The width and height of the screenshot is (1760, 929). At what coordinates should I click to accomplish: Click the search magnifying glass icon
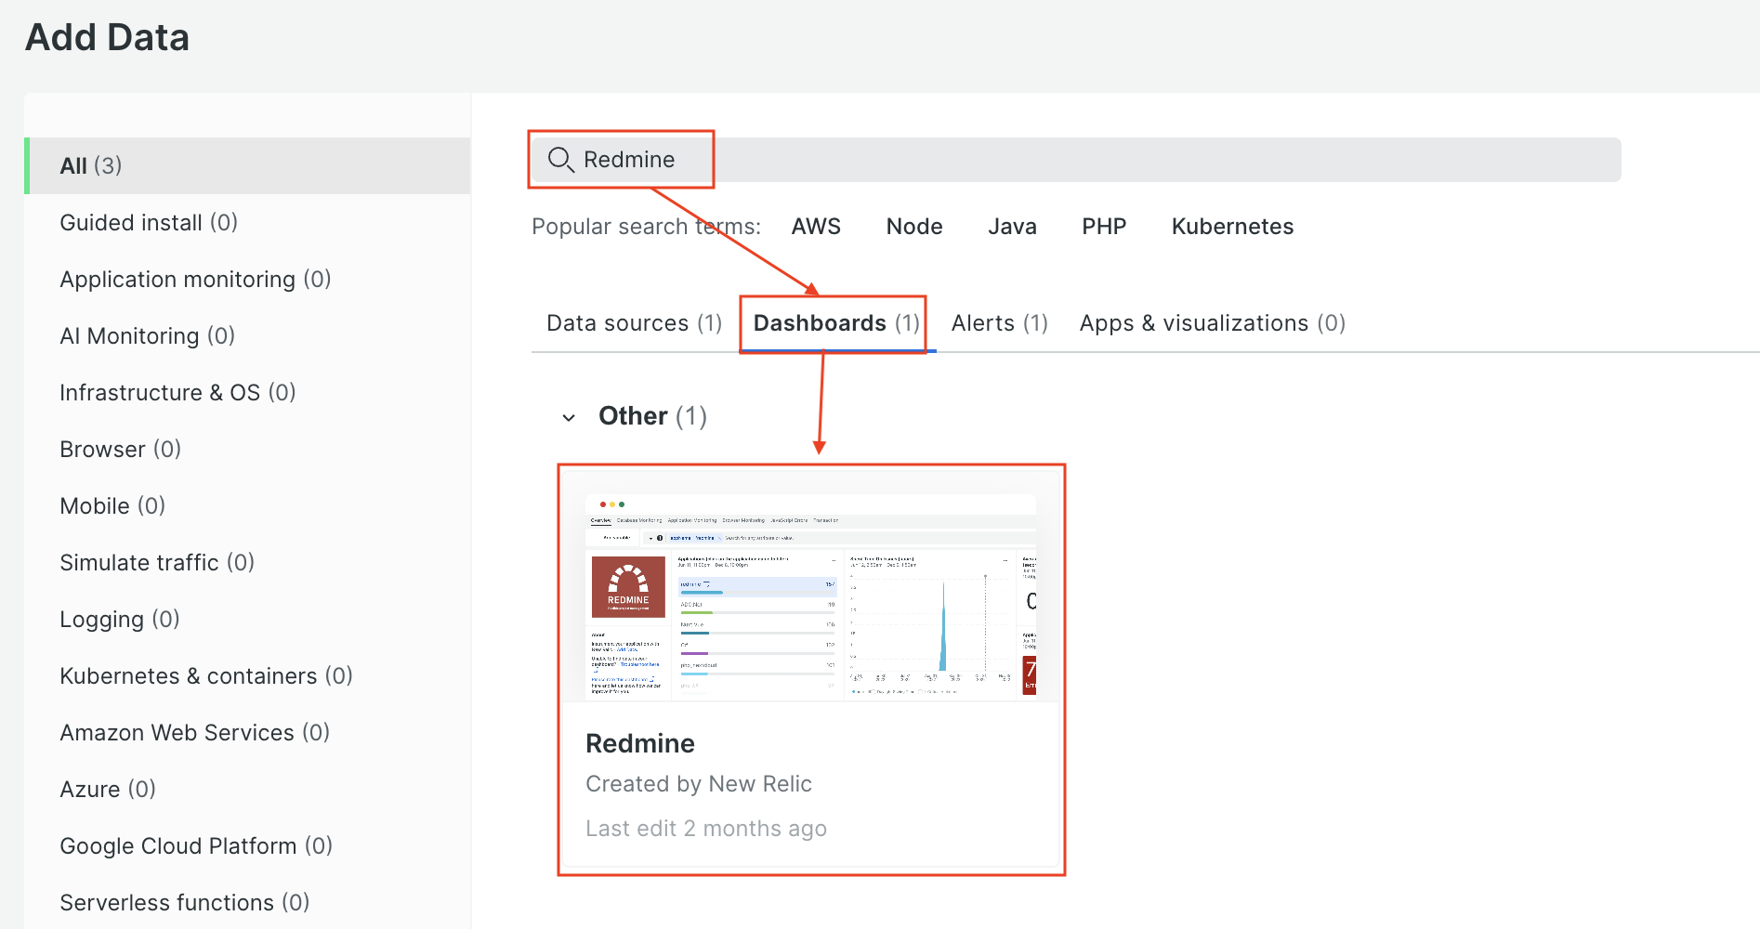560,159
